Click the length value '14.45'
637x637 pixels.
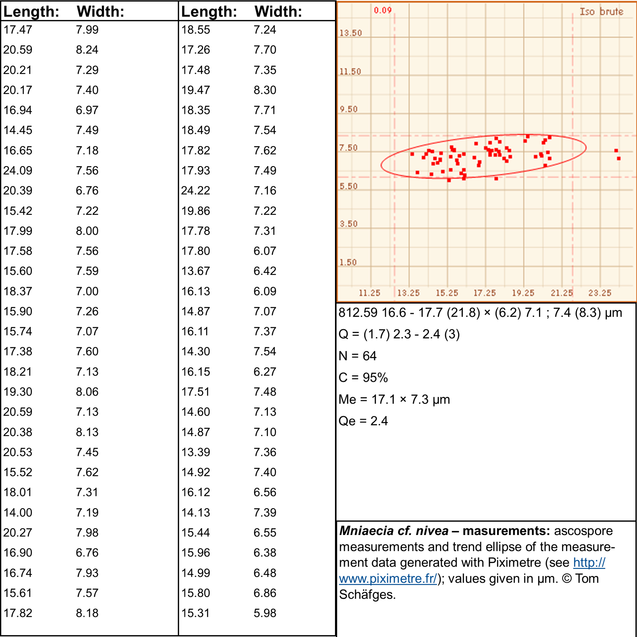tap(18, 131)
